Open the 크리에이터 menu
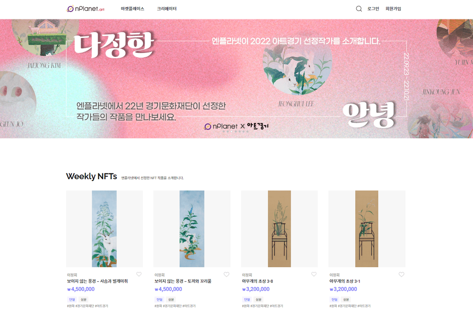The width and height of the screenshot is (473, 322). click(166, 9)
